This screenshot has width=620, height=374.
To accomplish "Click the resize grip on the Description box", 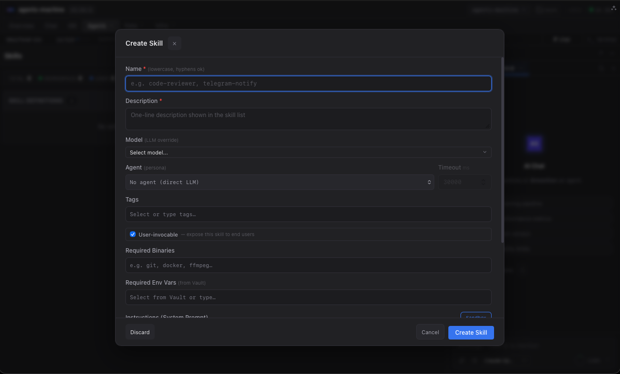I will point(488,126).
